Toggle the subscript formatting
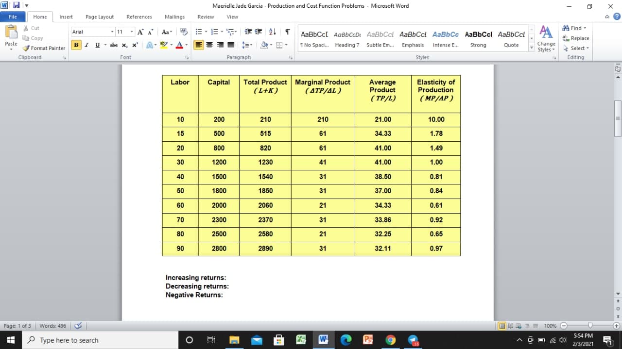622x349 pixels. click(124, 45)
